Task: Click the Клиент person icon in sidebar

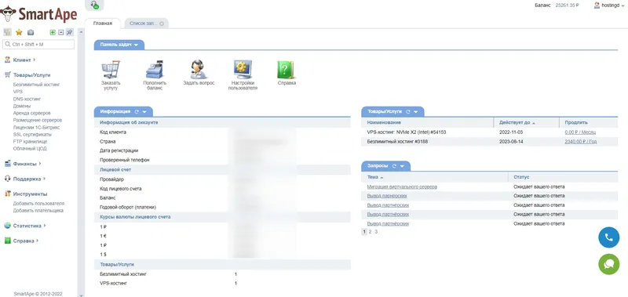Action: 7,60
